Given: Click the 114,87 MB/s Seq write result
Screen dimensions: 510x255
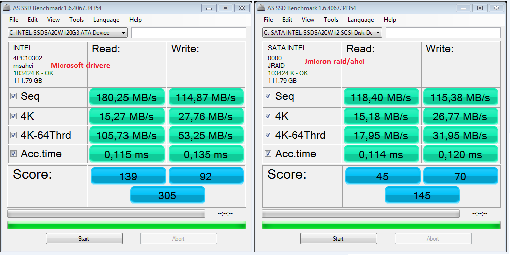Looking at the screenshot, I should click(206, 97).
